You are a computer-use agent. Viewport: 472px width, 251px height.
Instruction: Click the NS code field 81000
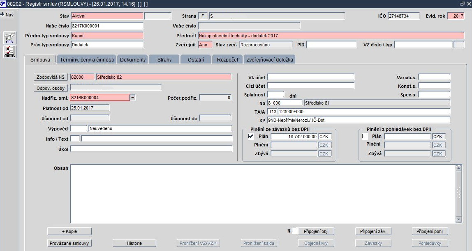pyautogui.click(x=285, y=103)
